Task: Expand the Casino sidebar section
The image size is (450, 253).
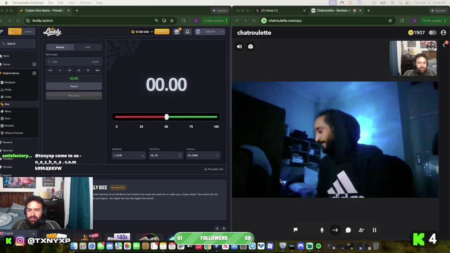Action: pyautogui.click(x=34, y=64)
